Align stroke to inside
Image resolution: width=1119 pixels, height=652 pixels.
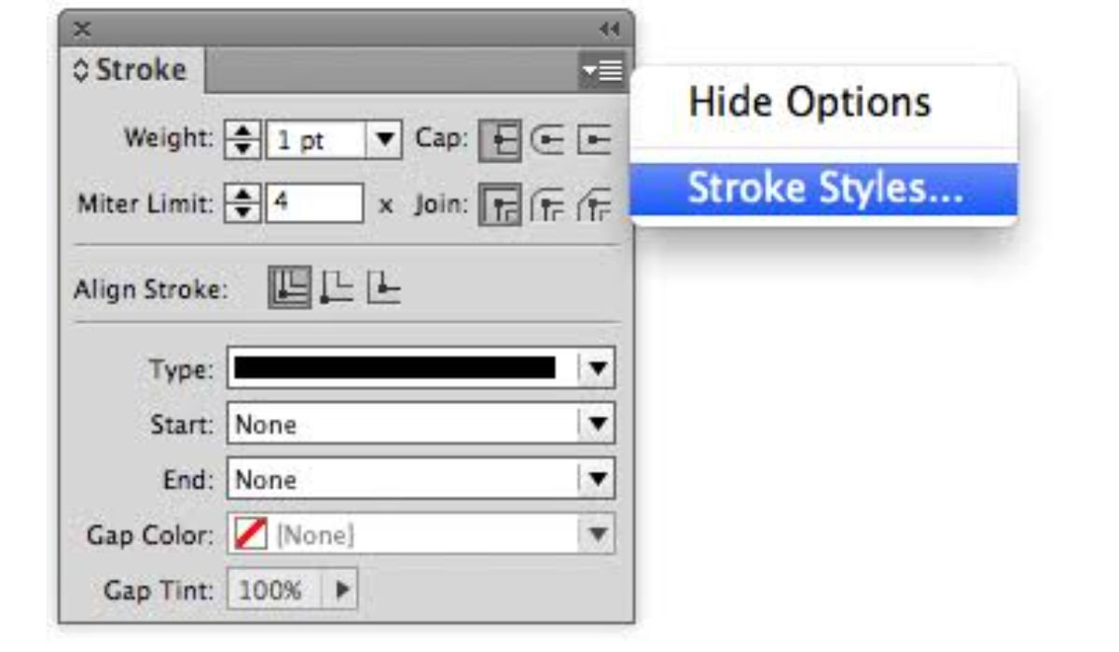tap(336, 287)
